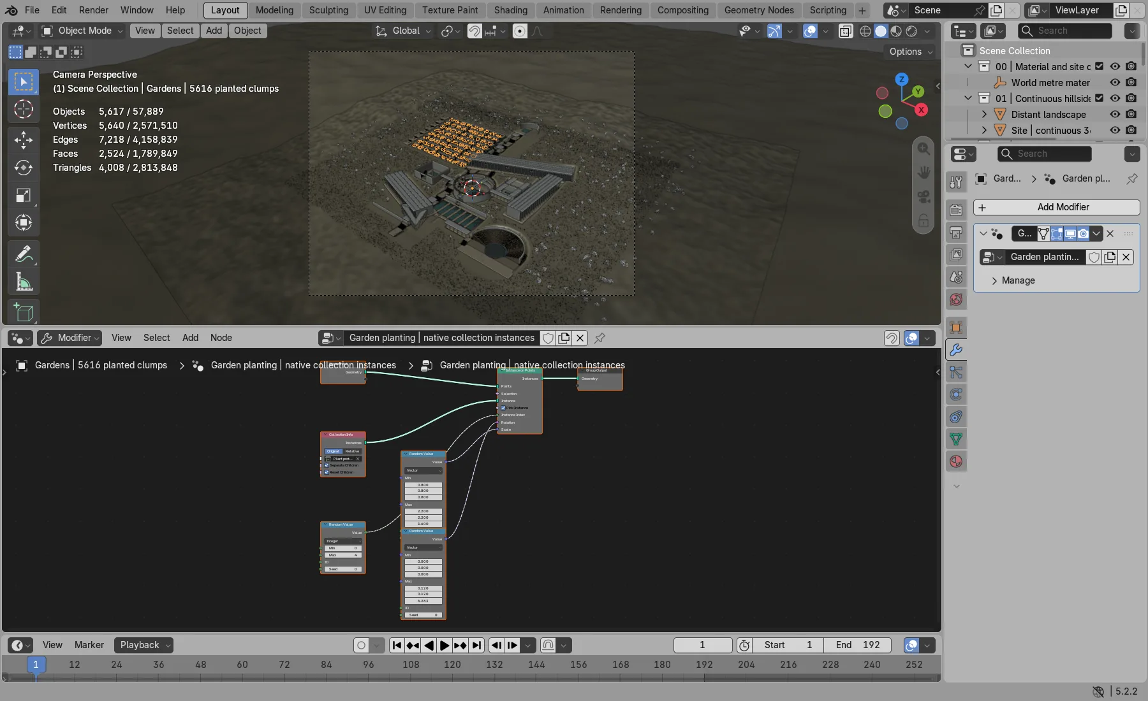
Task: Select the Annotate tool
Action: tap(24, 254)
